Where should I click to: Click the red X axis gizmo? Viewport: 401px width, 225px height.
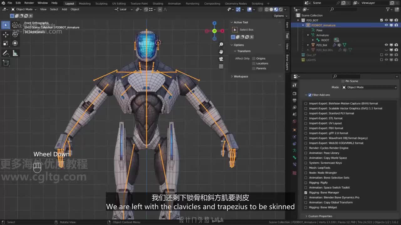click(222, 31)
